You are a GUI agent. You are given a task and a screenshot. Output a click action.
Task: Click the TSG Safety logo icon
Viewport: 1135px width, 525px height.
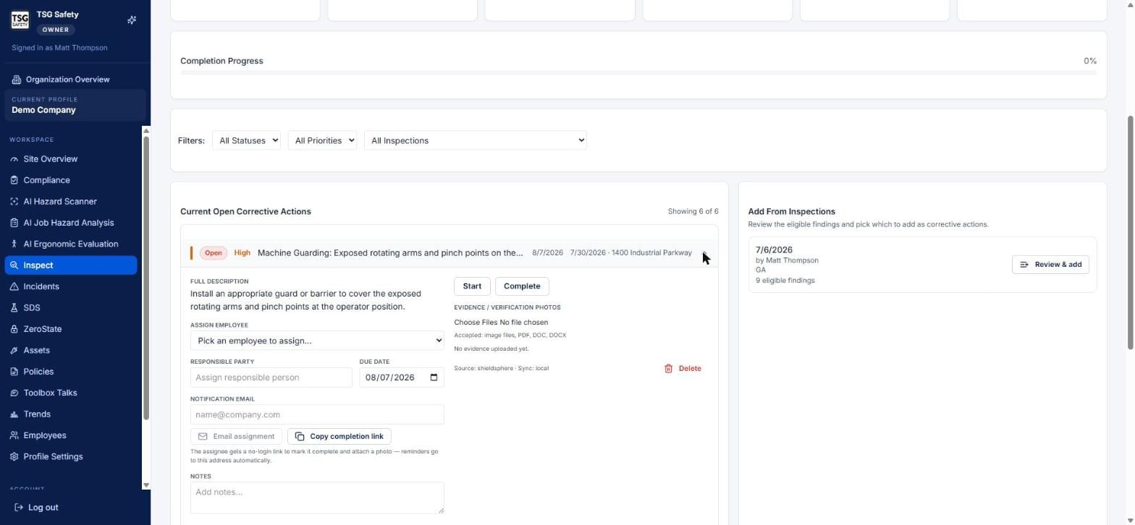click(20, 20)
